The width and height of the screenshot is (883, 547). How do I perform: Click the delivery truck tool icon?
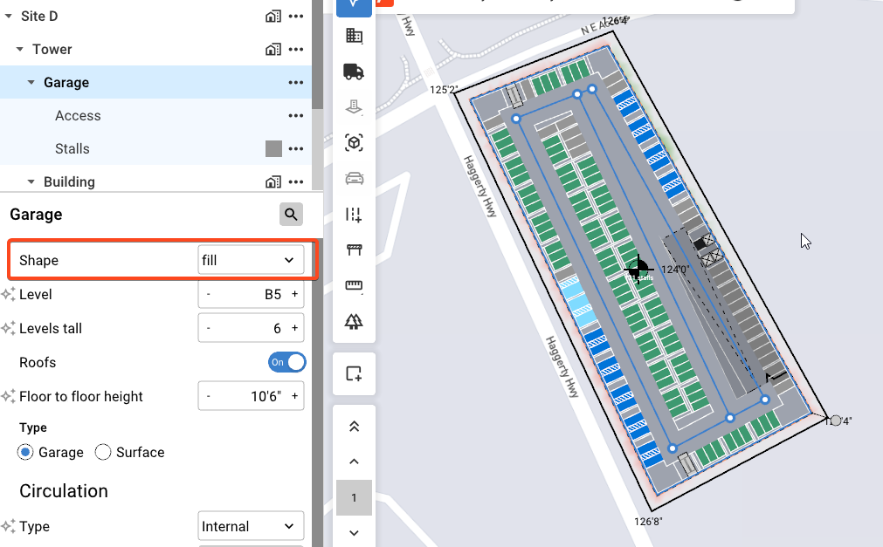[354, 72]
